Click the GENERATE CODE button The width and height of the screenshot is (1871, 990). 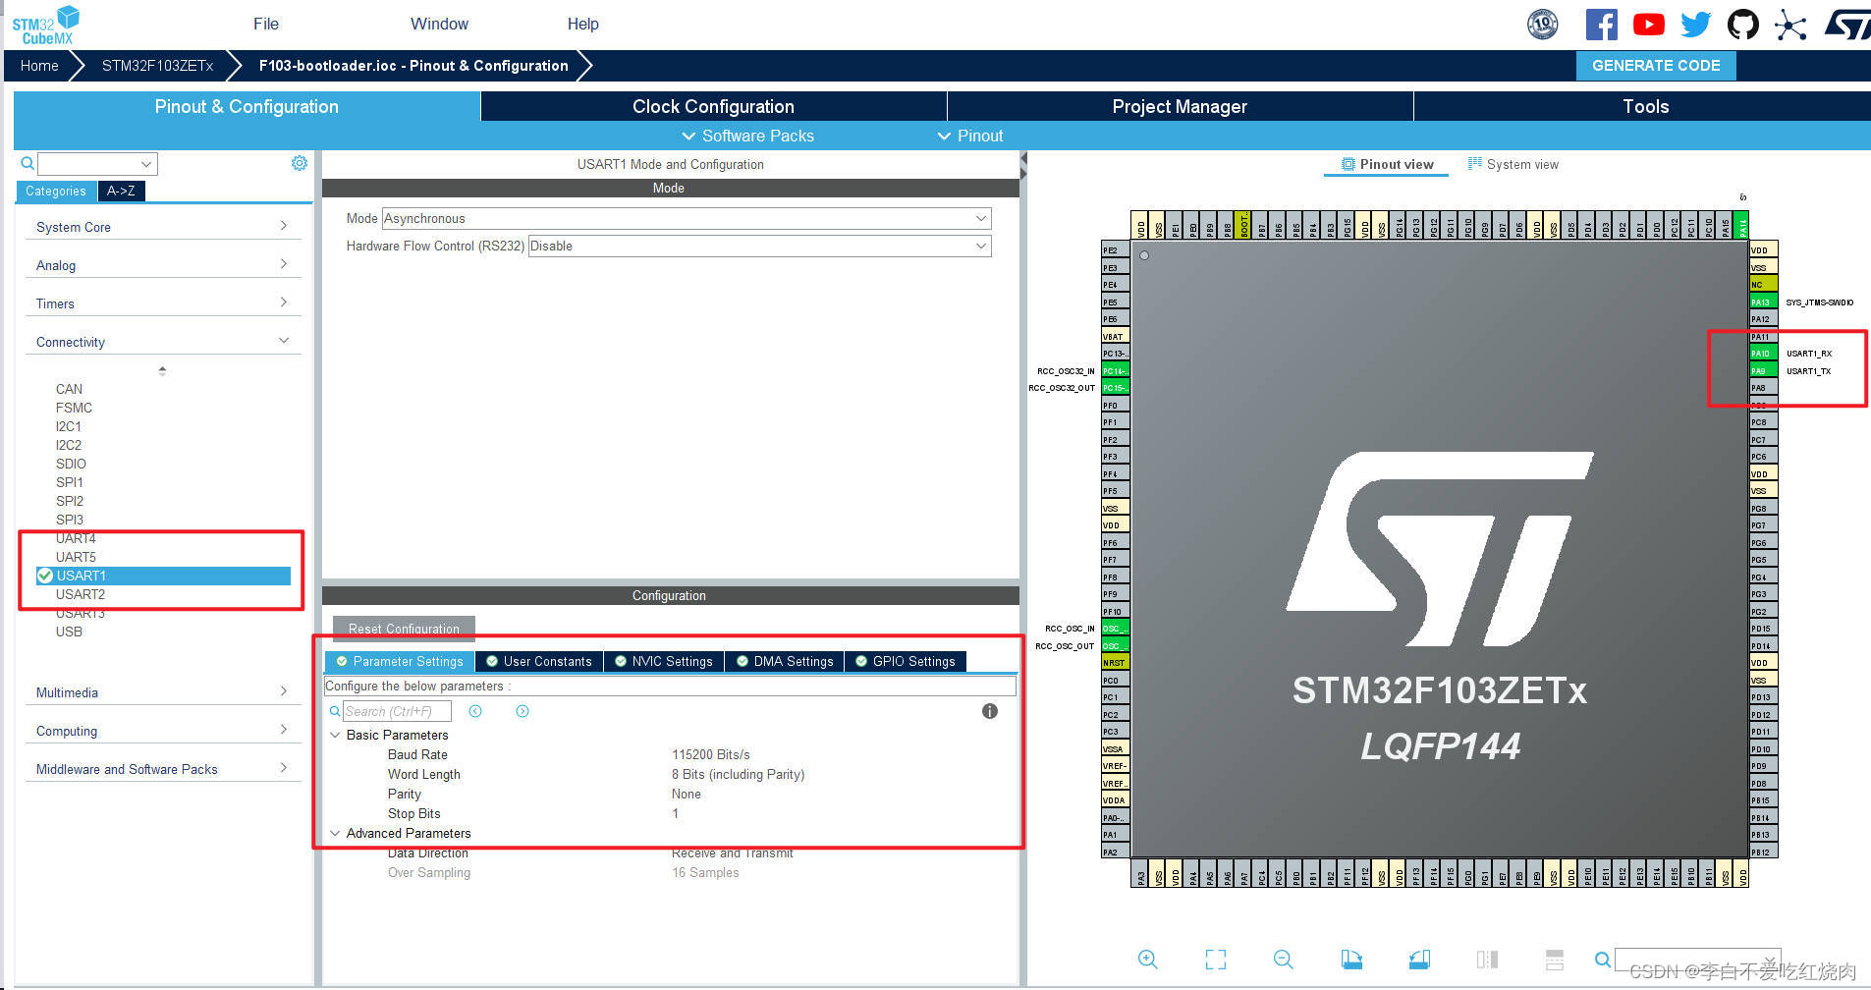point(1656,66)
